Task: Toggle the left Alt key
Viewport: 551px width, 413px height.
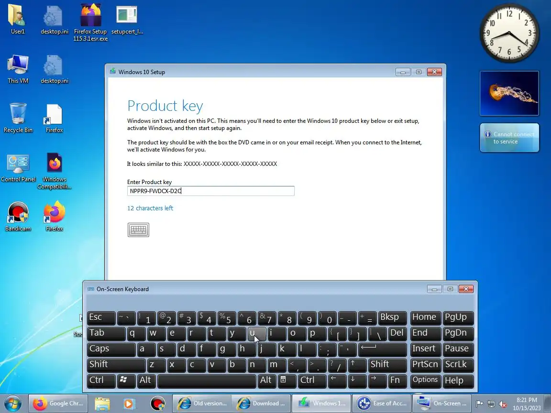Action: (x=146, y=381)
